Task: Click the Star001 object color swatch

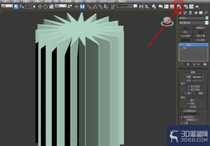Action: [x=207, y=18]
